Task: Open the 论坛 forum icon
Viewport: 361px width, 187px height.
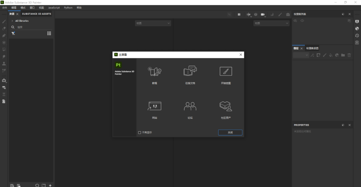Action: 190,106
